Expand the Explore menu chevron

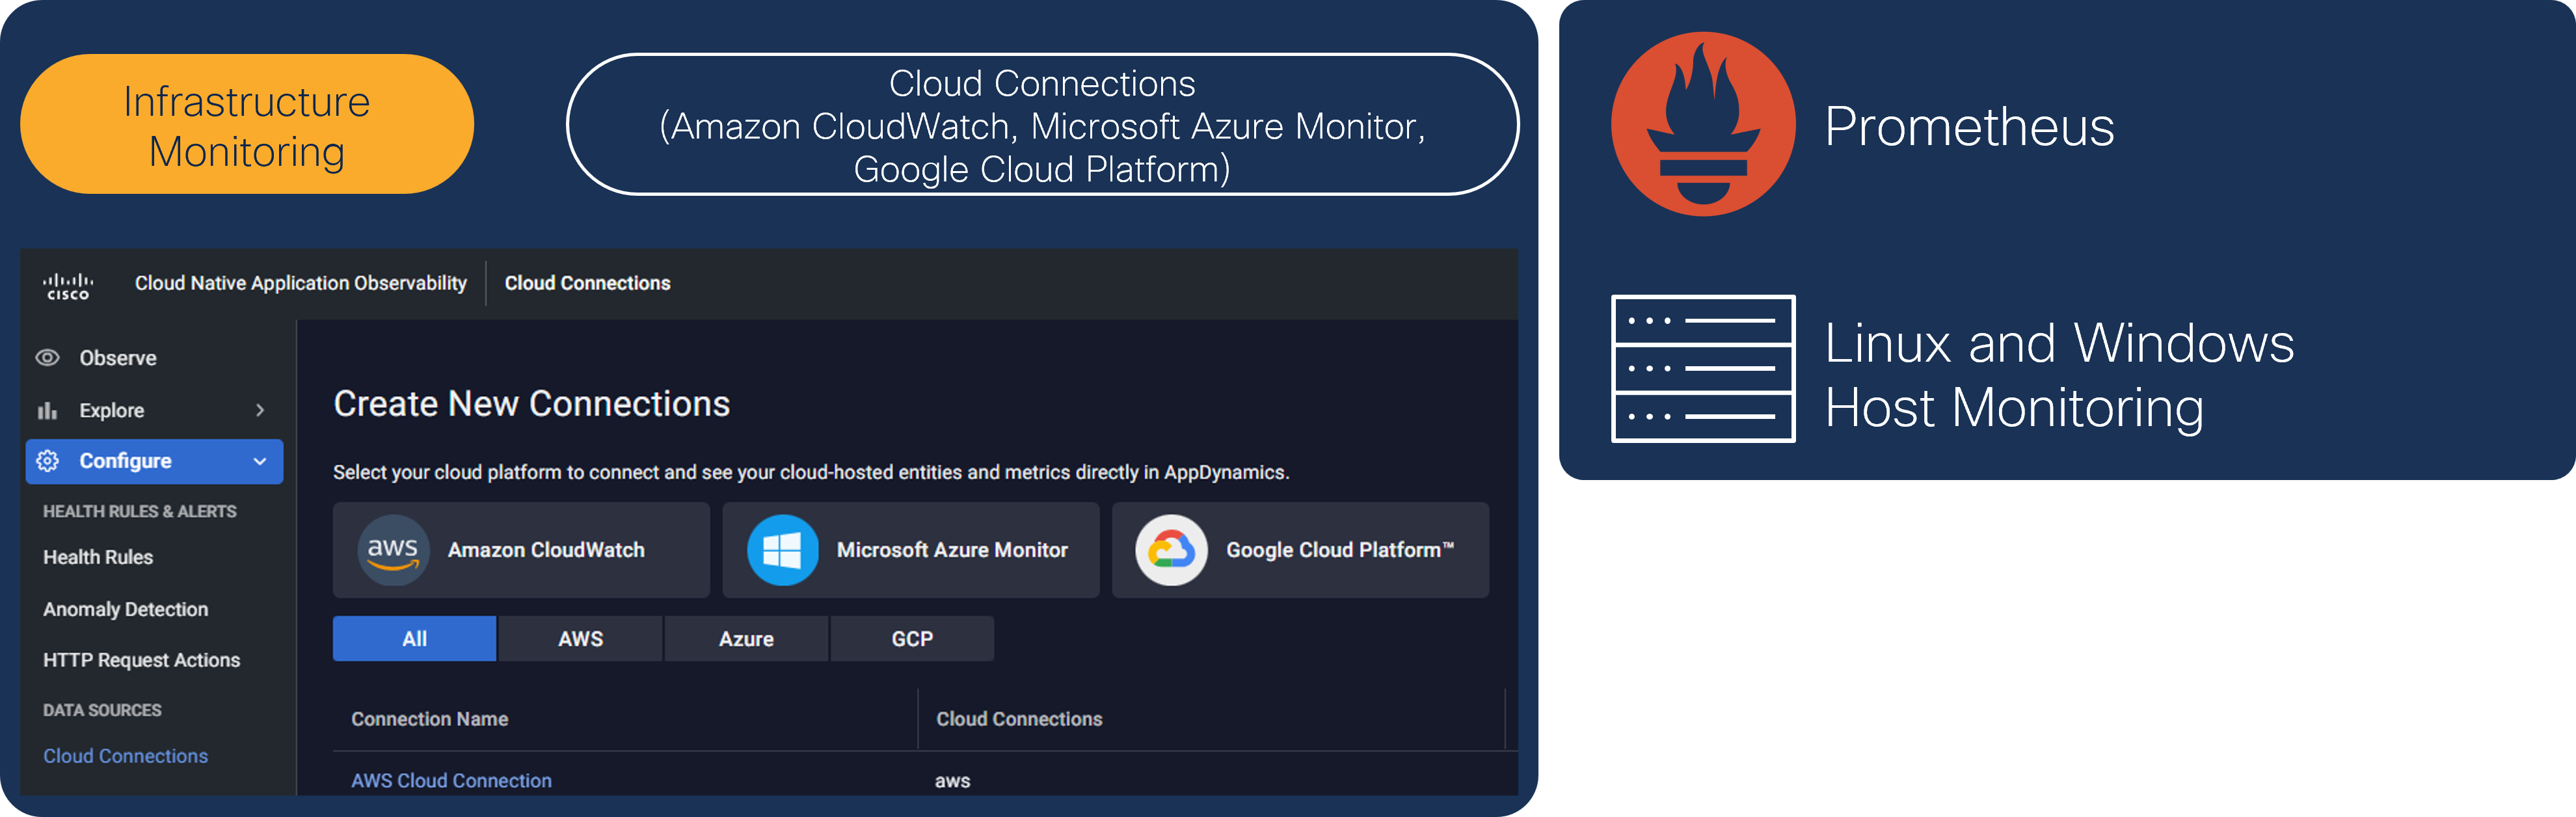[260, 411]
